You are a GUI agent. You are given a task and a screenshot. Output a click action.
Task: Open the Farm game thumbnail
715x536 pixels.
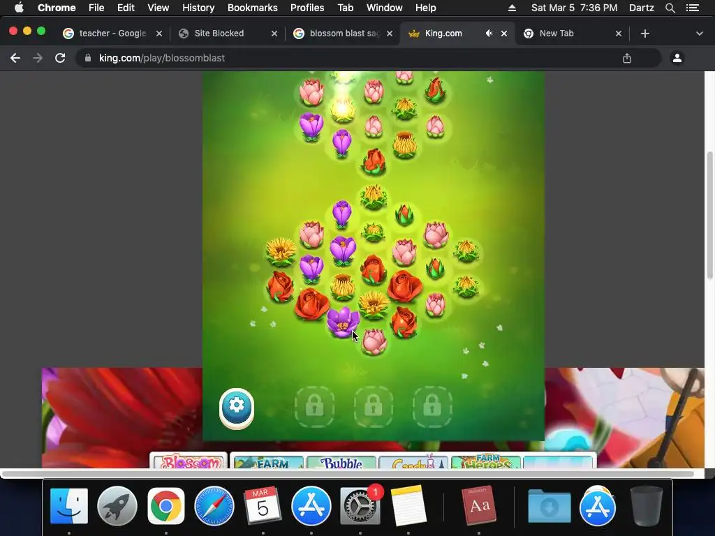[268, 461]
